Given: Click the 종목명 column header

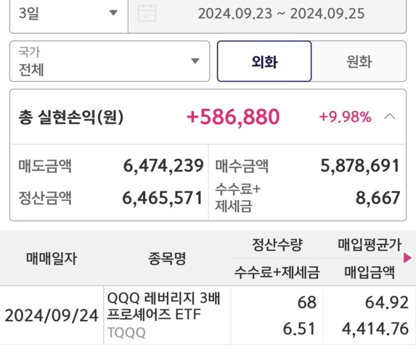Looking at the screenshot, I should pyautogui.click(x=167, y=258).
